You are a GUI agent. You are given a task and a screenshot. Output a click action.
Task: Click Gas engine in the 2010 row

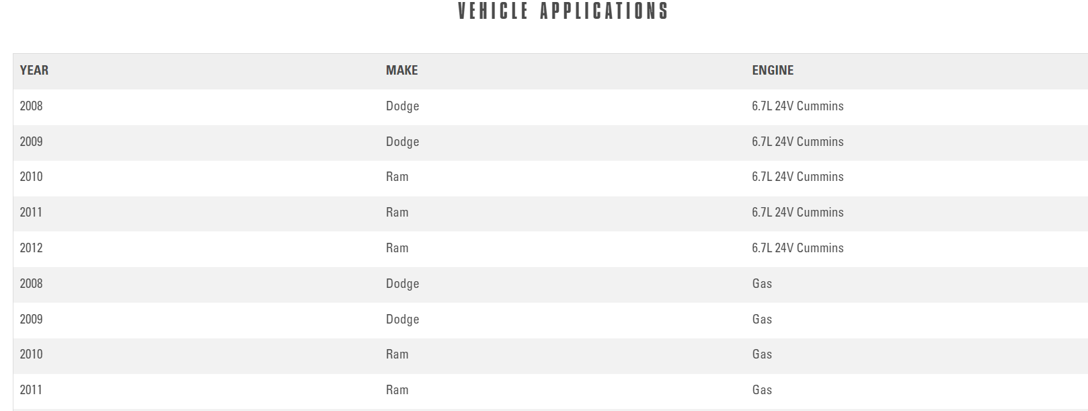(762, 354)
